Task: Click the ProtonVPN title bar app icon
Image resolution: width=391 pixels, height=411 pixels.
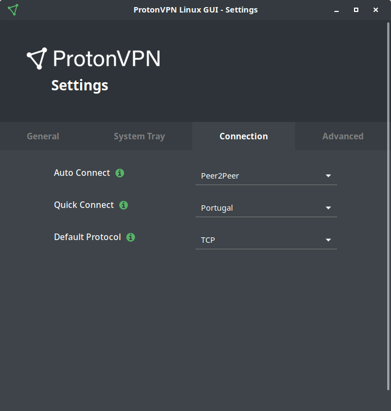Action: coord(13,10)
